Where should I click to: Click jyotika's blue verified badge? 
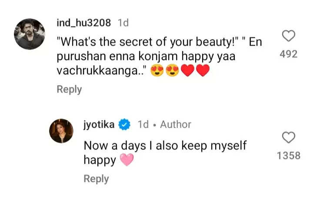(x=125, y=125)
